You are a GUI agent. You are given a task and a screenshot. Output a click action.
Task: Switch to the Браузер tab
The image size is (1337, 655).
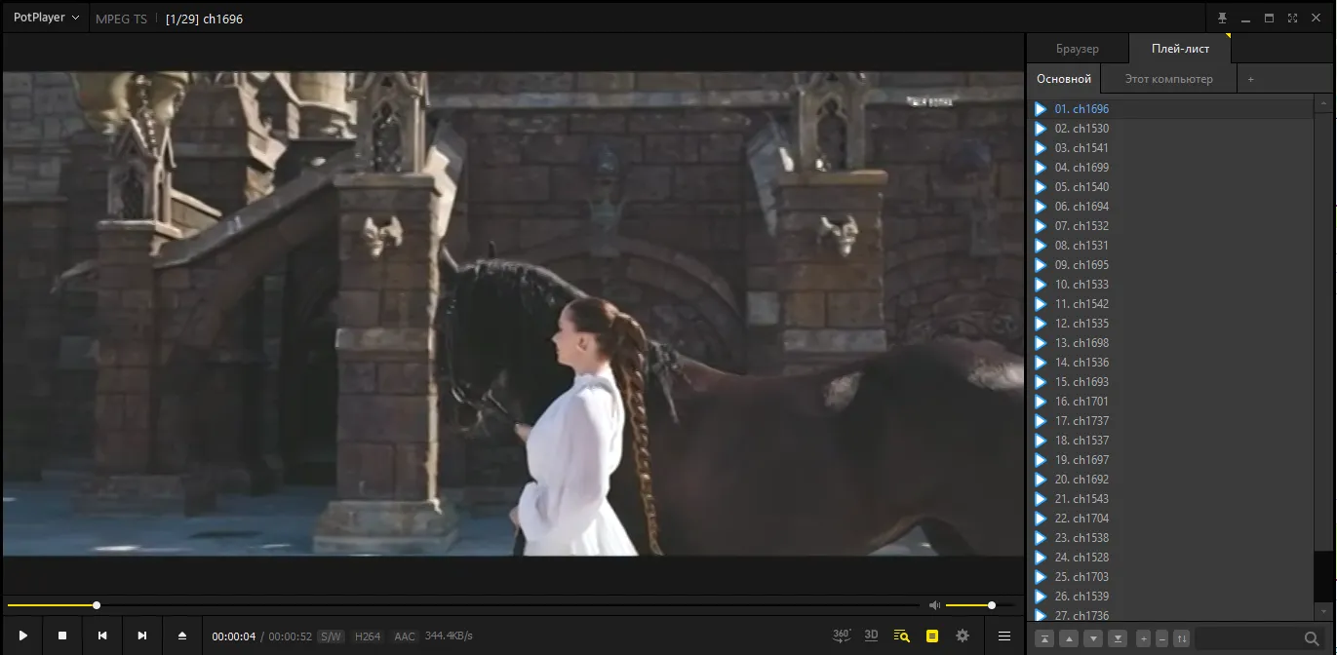(x=1077, y=49)
